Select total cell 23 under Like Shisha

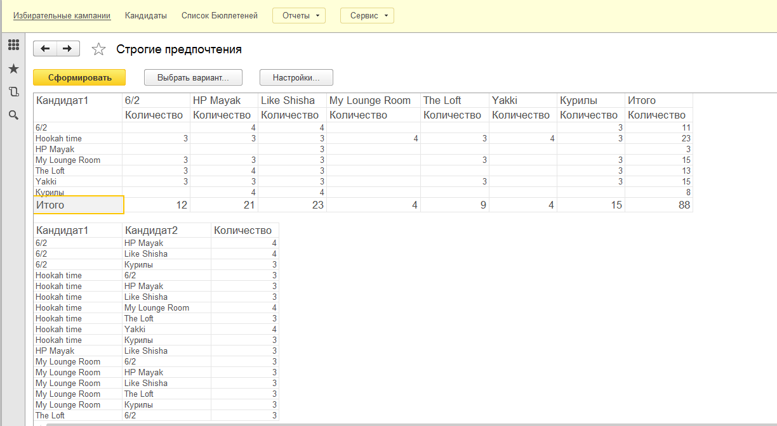(292, 205)
